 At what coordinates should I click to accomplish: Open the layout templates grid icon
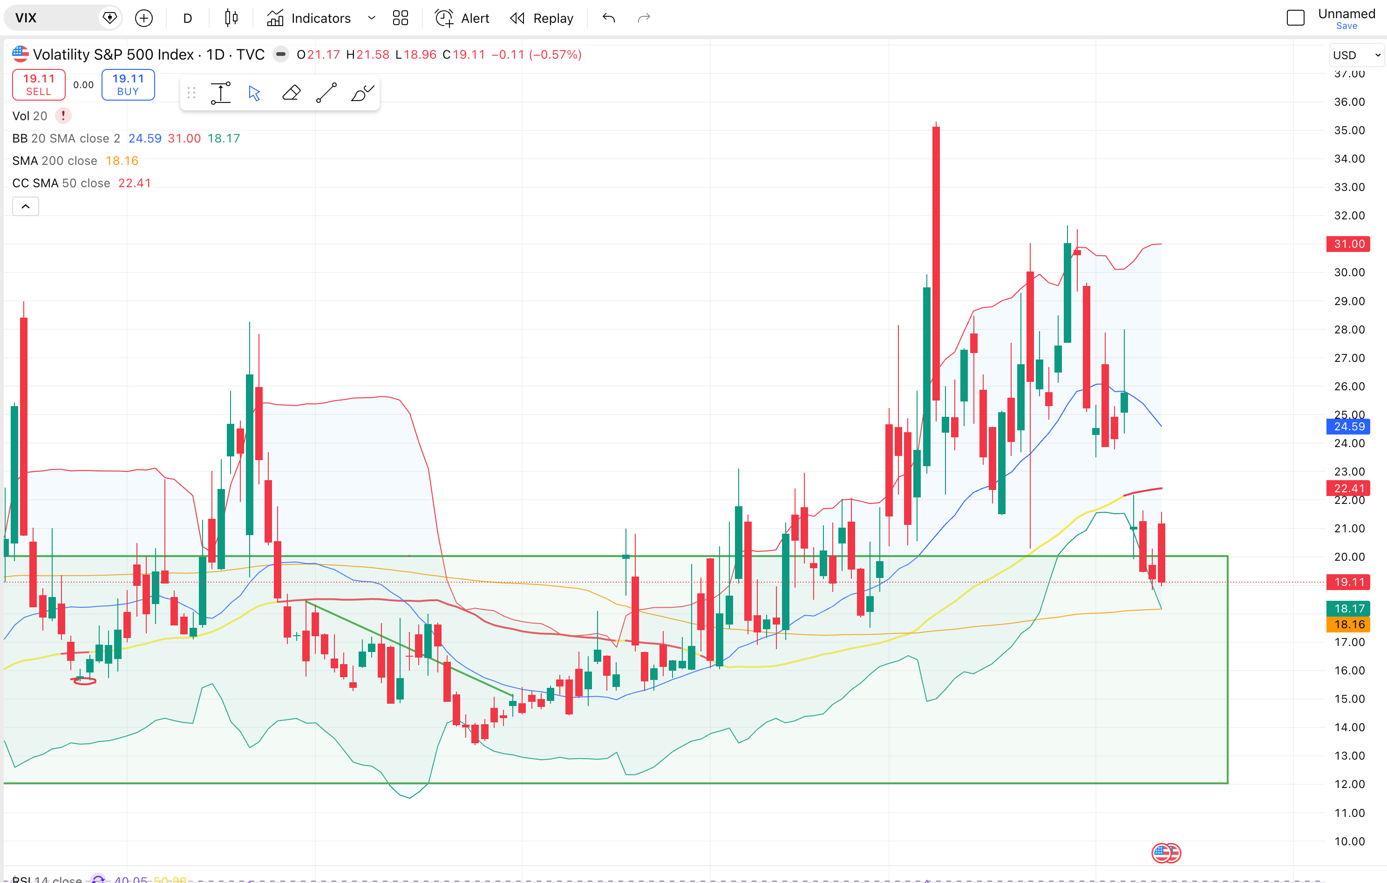pos(401,19)
